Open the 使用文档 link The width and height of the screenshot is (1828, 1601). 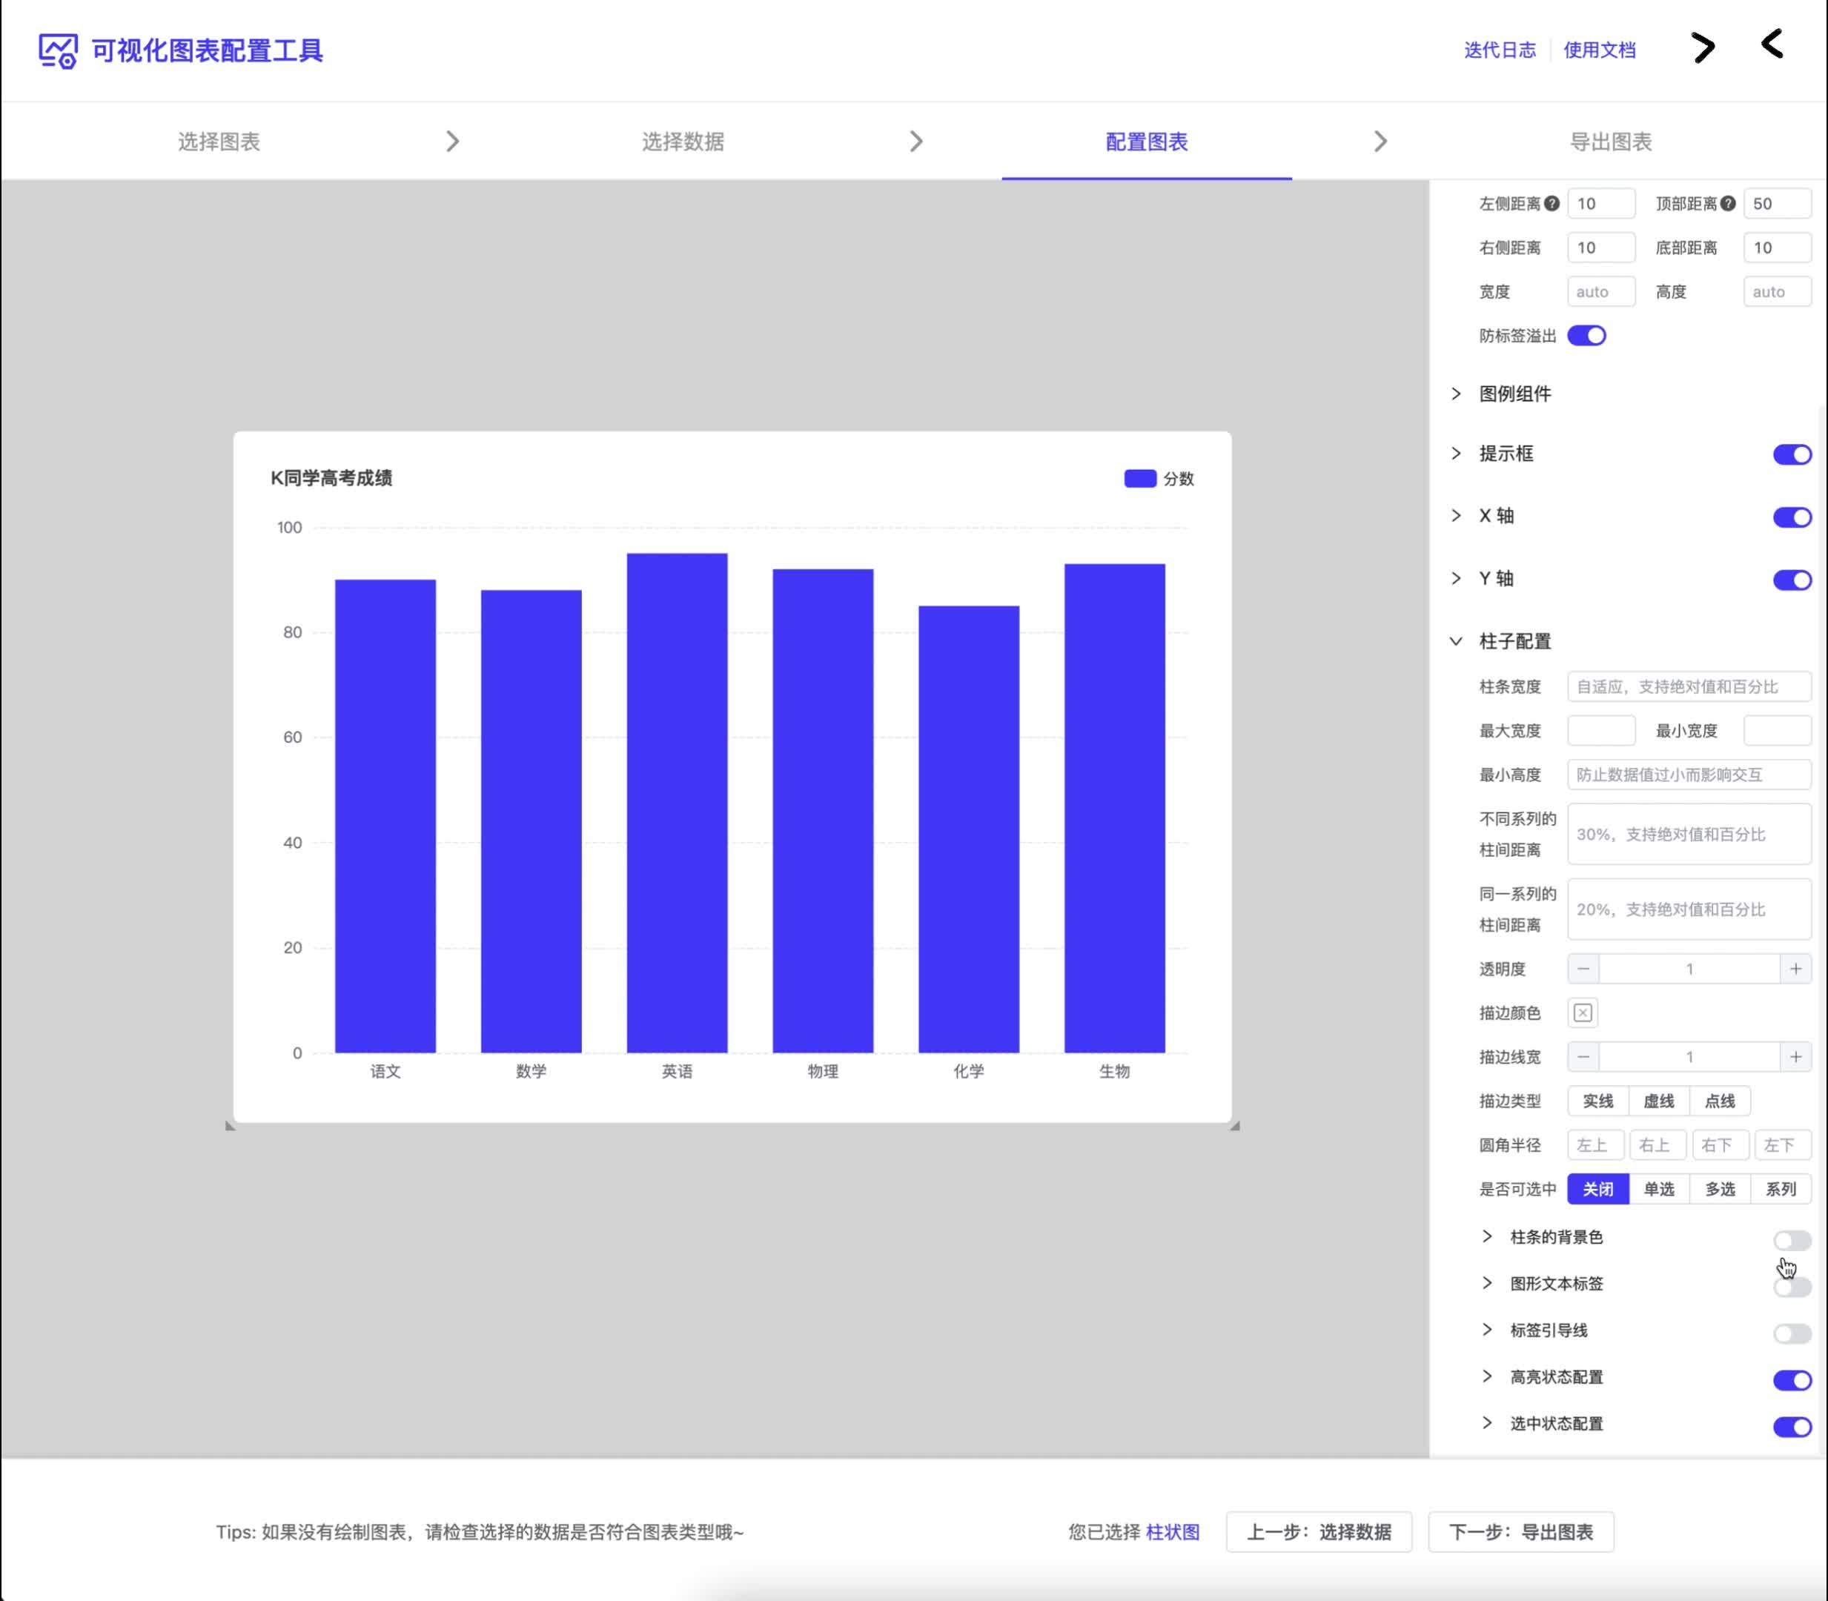[1599, 50]
